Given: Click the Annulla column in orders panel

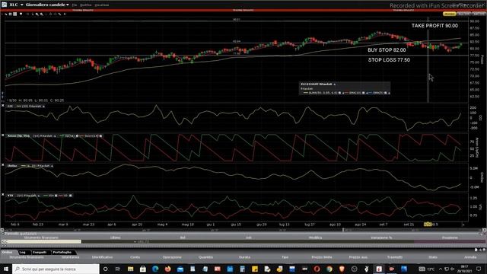Looking at the screenshot, I should click(470, 257).
